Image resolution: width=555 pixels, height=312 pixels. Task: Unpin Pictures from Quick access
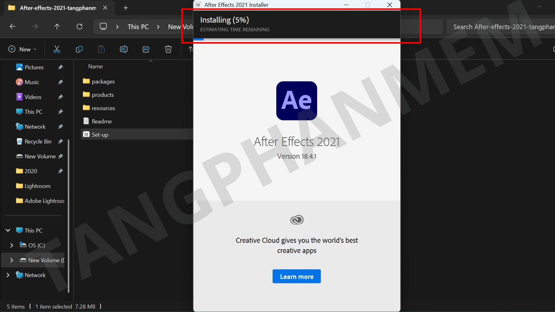(60, 67)
